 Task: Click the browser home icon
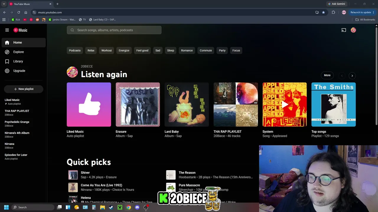[x=26, y=12]
